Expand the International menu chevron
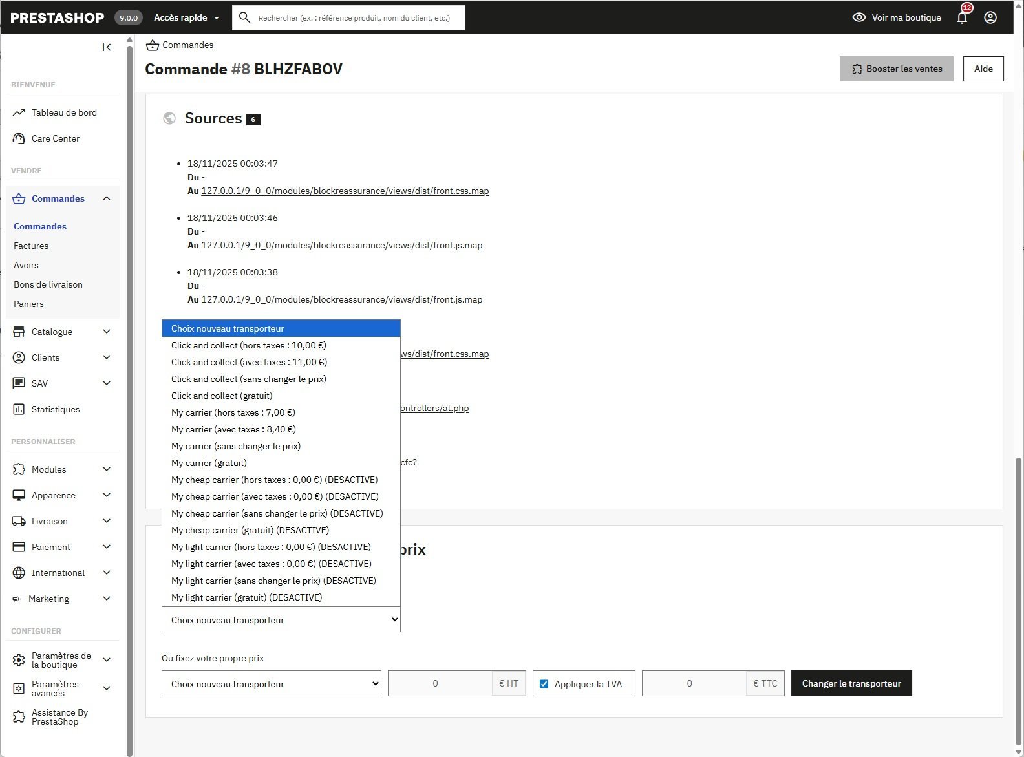This screenshot has height=757, width=1024. (107, 573)
